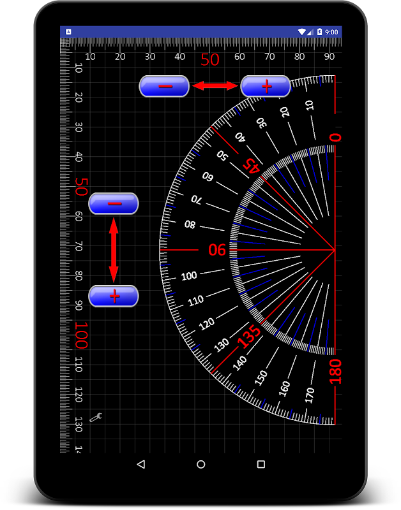Tap the red 135 degree label on the protractor
Image resolution: width=401 pixels, height=510 pixels.
pos(249,337)
